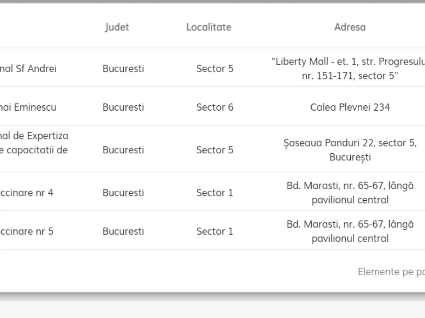Click the Localitate column header
Image resolution: width=425 pixels, height=318 pixels.
coord(209,27)
